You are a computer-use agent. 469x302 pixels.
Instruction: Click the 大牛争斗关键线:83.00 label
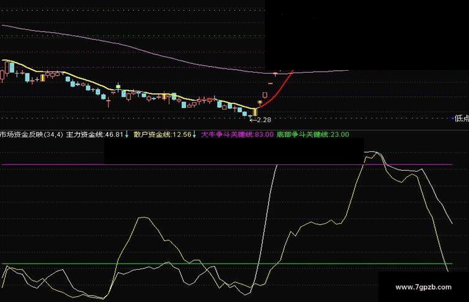[238, 135]
